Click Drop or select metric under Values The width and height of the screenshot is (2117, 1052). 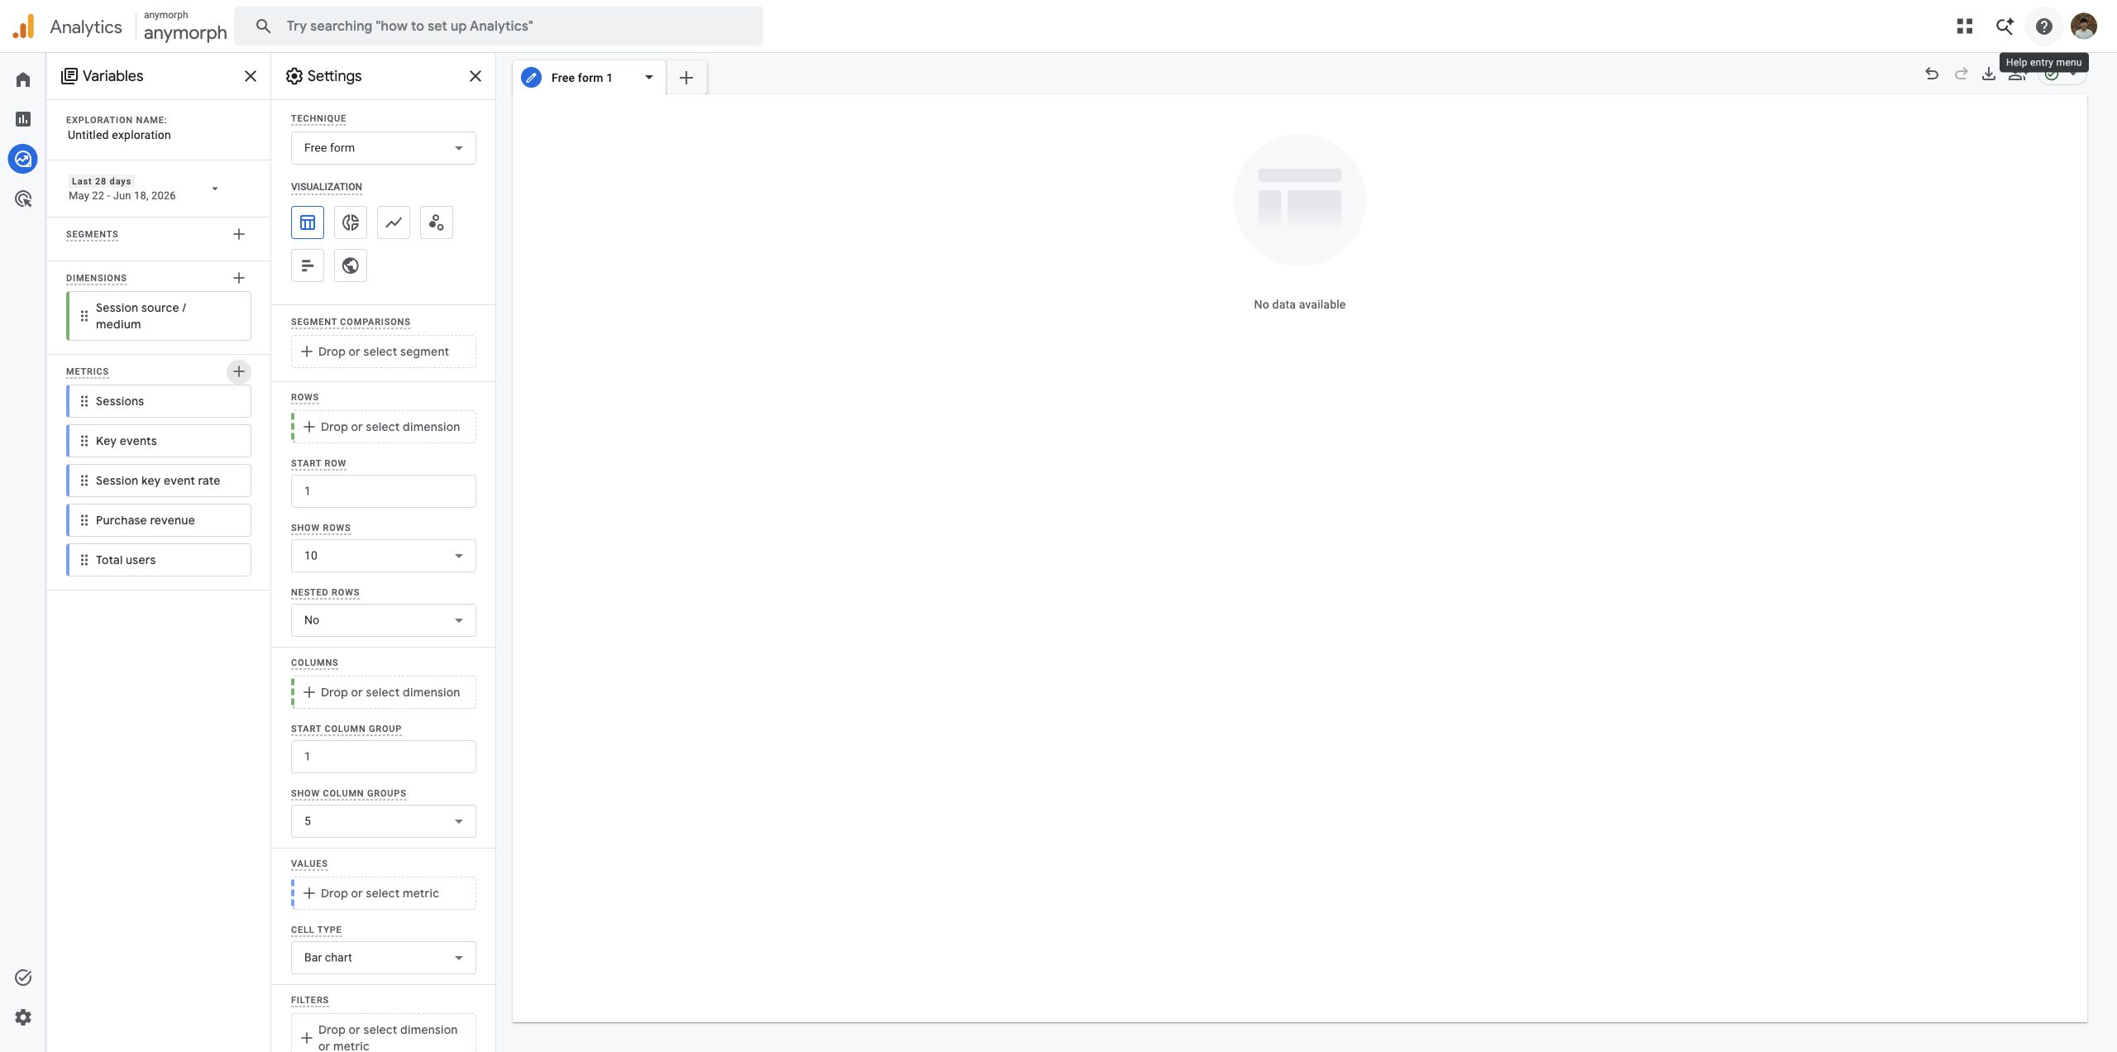[384, 893]
